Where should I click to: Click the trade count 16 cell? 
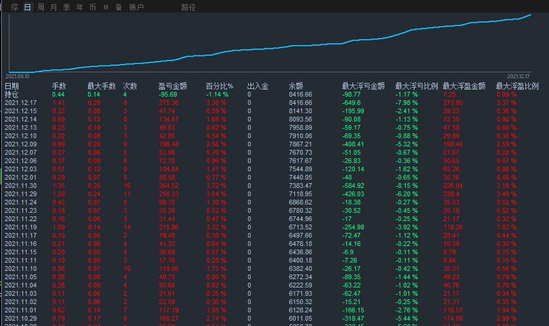click(127, 186)
